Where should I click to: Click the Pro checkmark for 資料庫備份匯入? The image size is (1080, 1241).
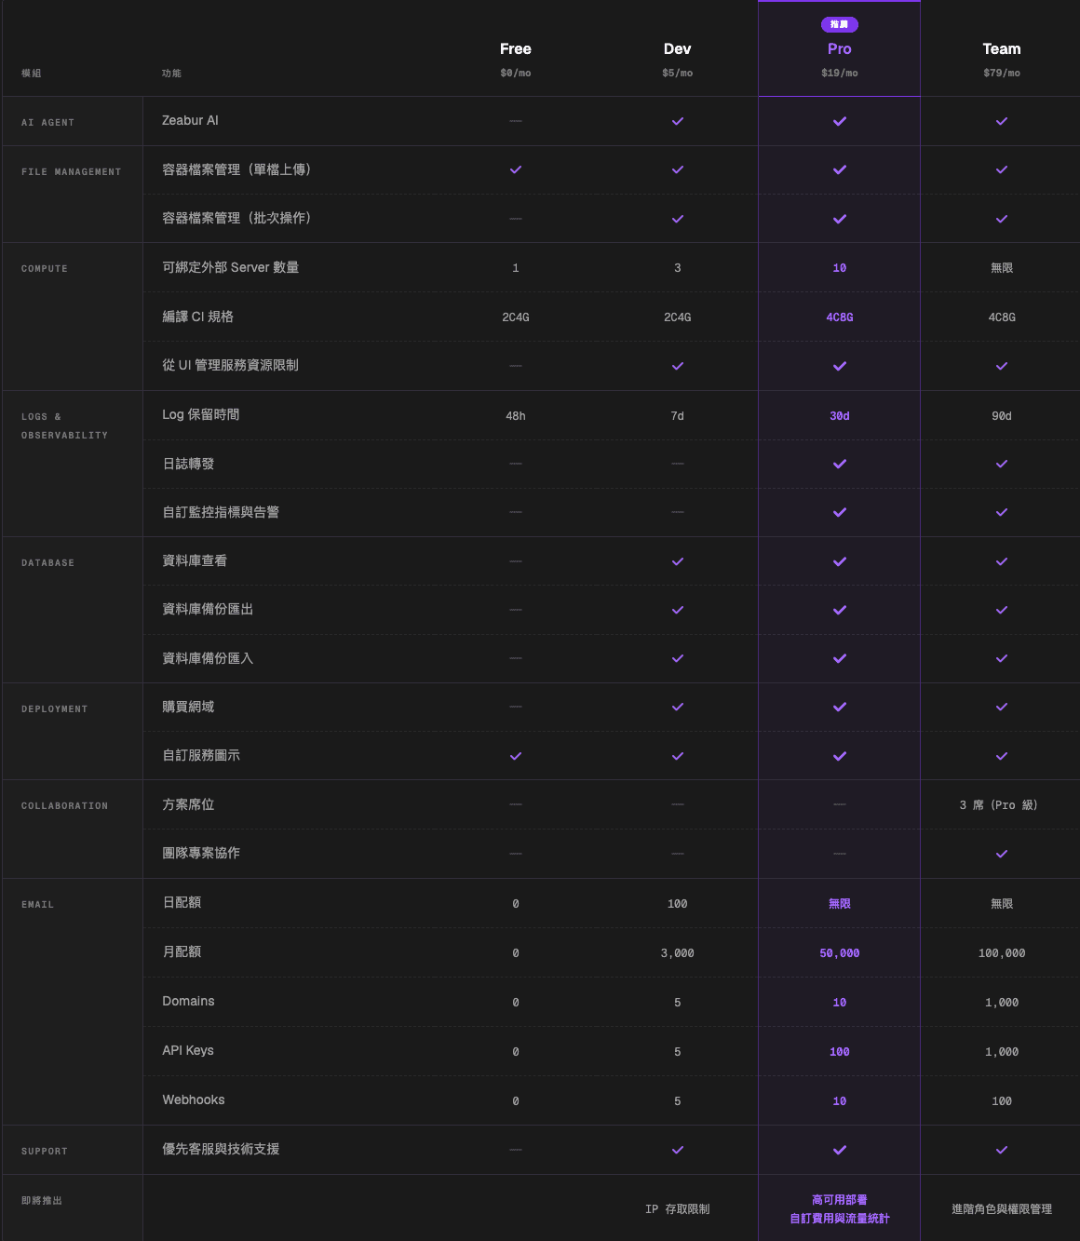839,658
